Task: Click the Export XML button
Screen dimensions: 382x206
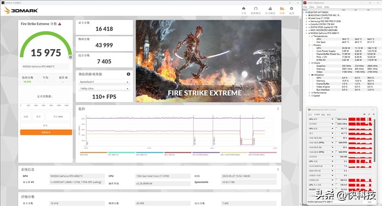Action: tap(58, 117)
